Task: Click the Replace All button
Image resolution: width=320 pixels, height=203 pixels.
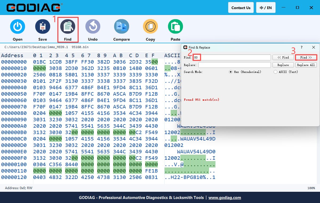Action: [306, 65]
